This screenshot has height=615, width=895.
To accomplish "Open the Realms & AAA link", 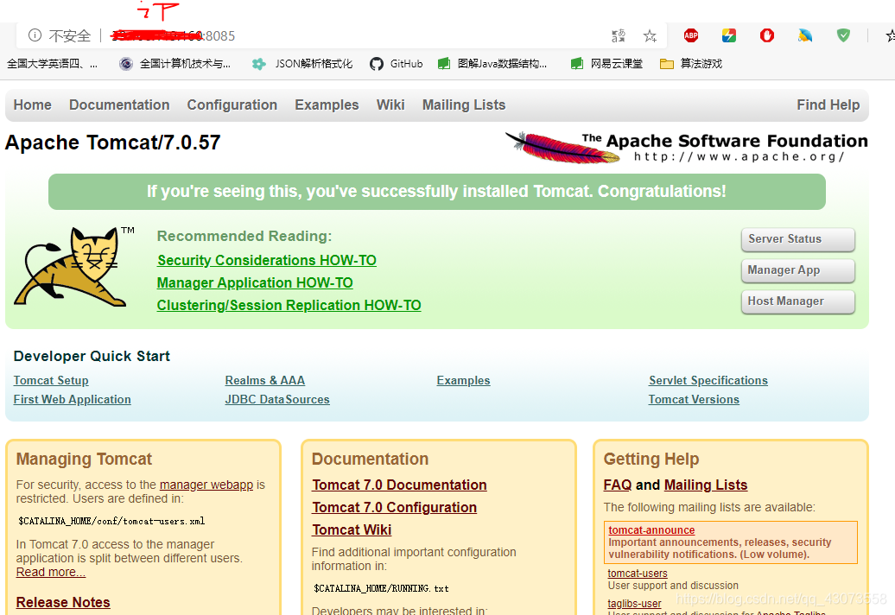I will (x=265, y=381).
